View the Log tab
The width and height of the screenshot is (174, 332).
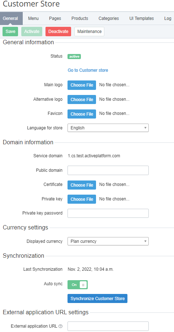pos(168,18)
